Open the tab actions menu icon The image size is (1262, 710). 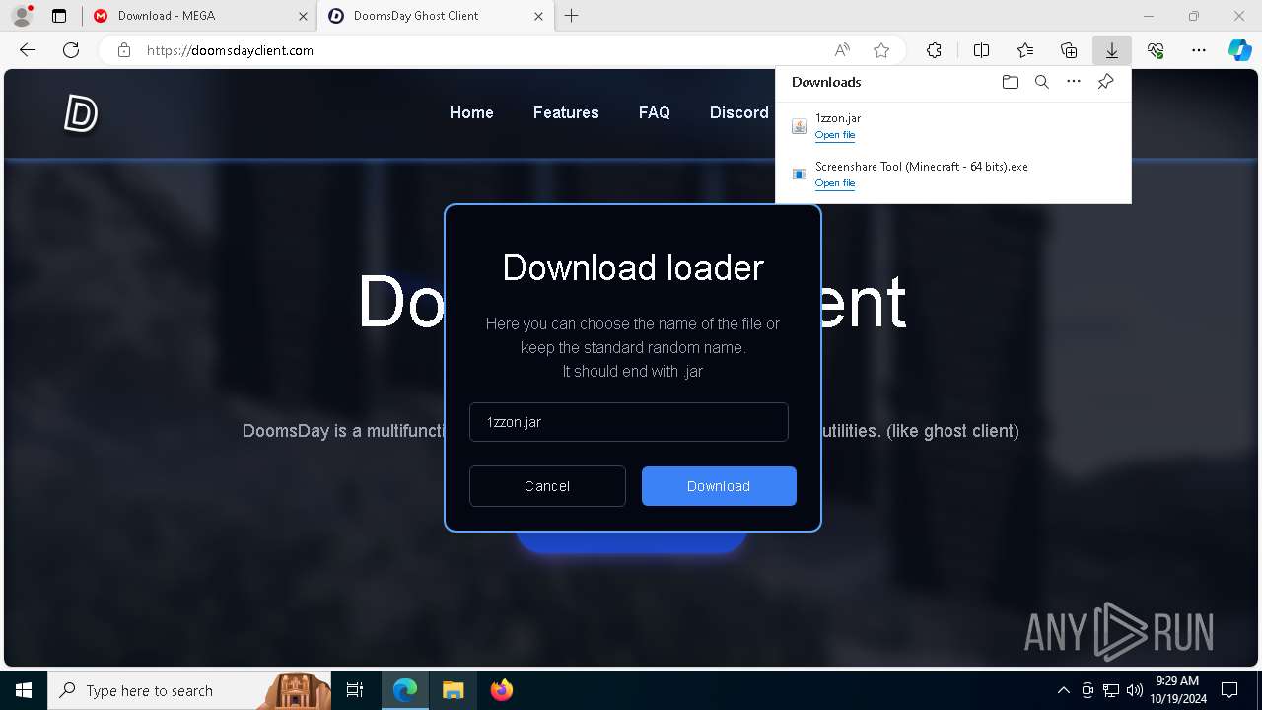[x=59, y=16]
